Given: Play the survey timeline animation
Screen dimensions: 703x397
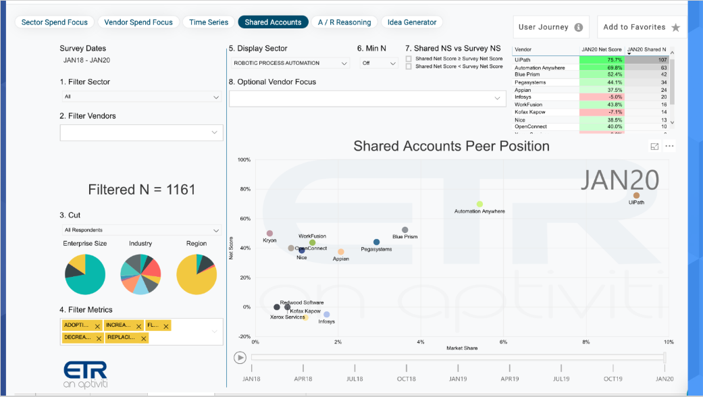Looking at the screenshot, I should tap(240, 358).
